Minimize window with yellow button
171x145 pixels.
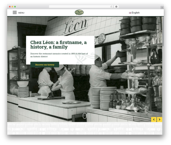pos(12,7)
